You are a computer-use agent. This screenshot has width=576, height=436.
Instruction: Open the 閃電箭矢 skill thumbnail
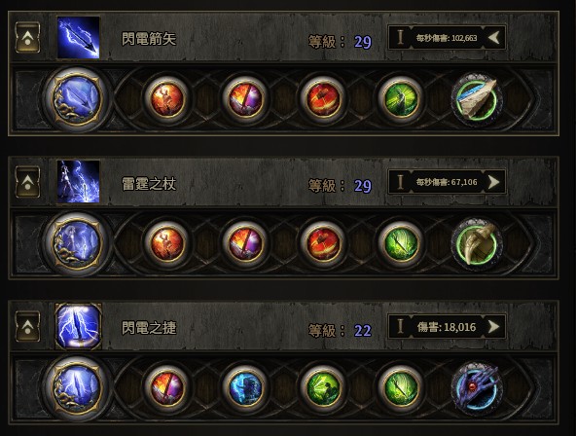click(78, 37)
